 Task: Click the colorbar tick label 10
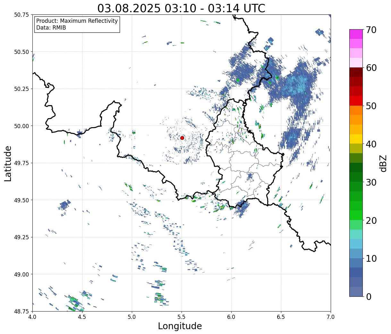tap(371, 259)
